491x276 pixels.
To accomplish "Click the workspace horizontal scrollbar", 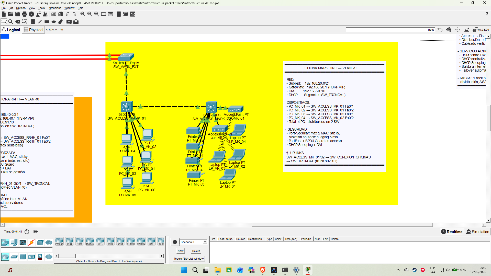I will (342, 225).
